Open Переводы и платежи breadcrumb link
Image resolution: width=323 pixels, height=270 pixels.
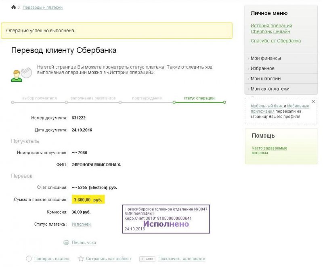pos(43,7)
